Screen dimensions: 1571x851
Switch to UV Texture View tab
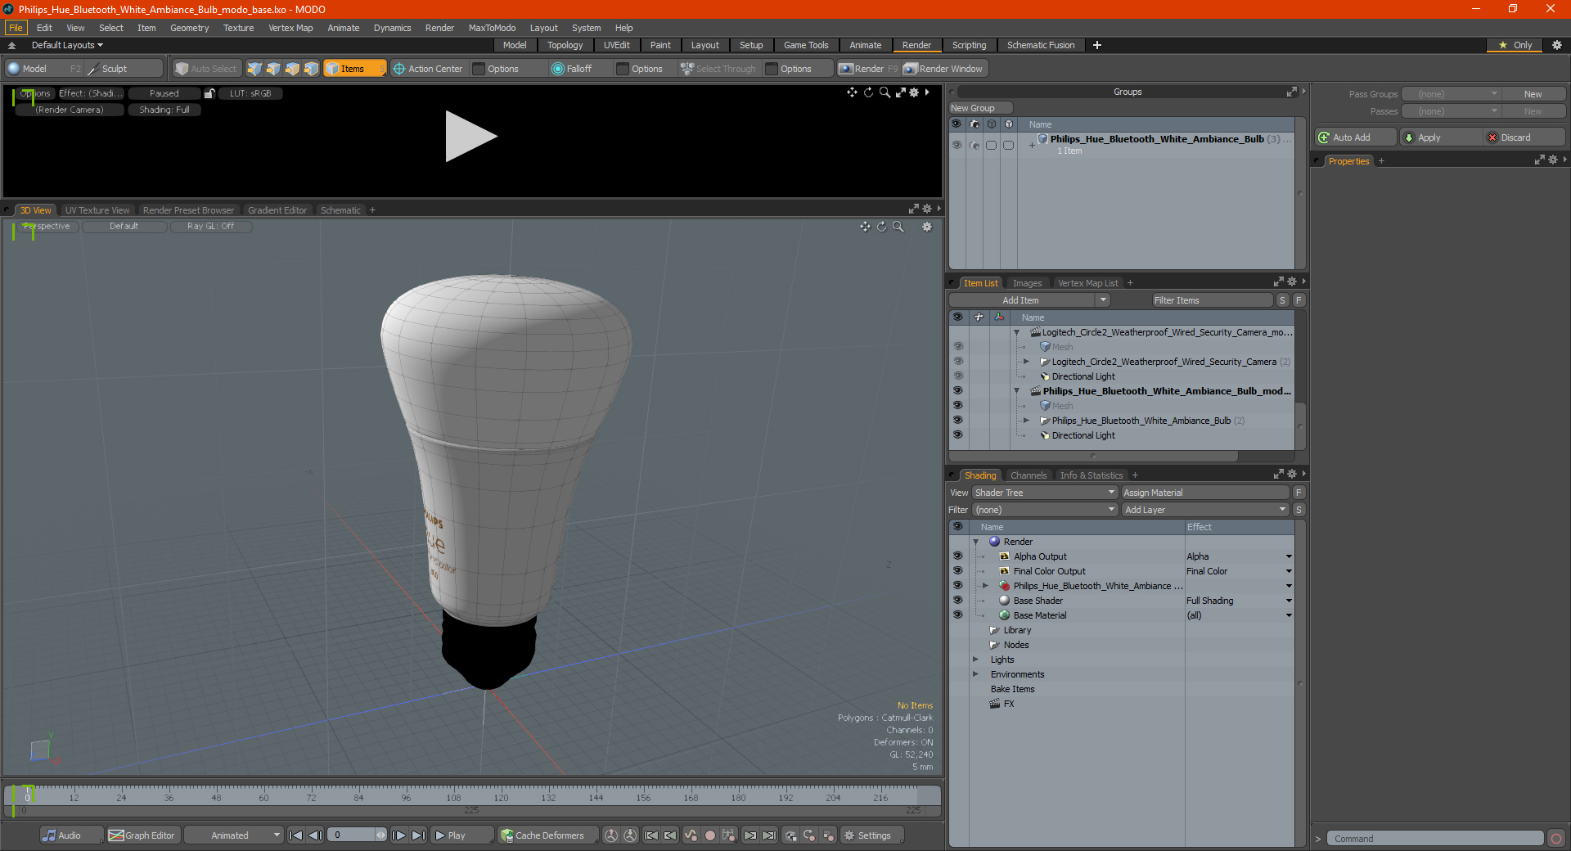(97, 210)
